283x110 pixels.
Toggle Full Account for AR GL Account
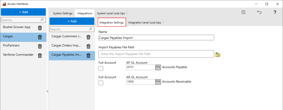[x=101, y=83]
